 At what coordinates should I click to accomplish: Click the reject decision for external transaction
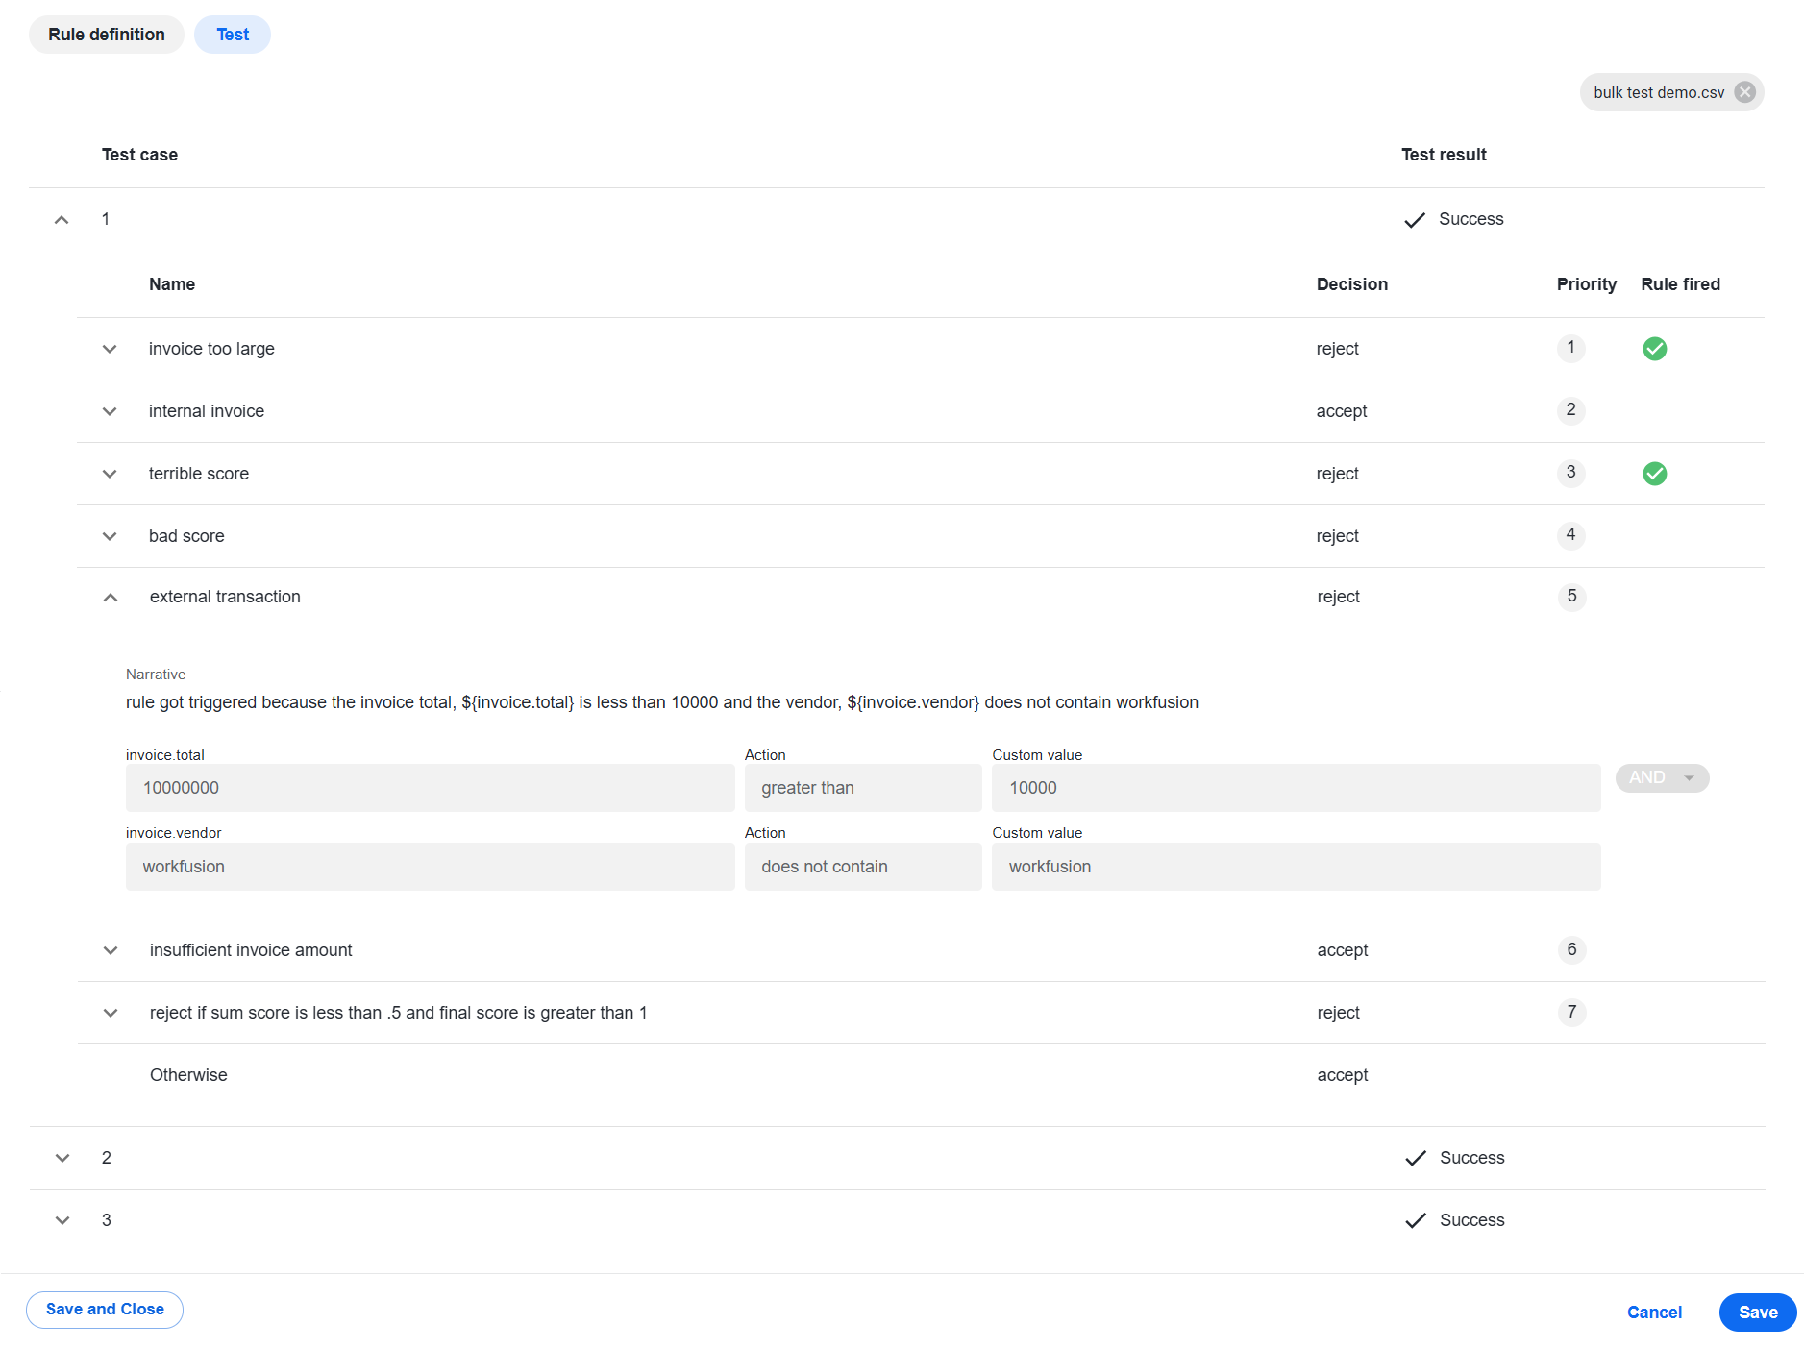pos(1338,597)
